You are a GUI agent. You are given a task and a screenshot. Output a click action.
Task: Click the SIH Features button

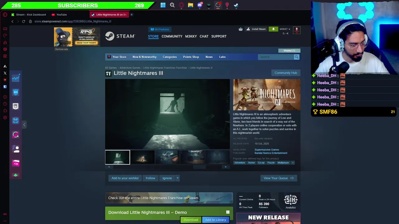pos(160,29)
